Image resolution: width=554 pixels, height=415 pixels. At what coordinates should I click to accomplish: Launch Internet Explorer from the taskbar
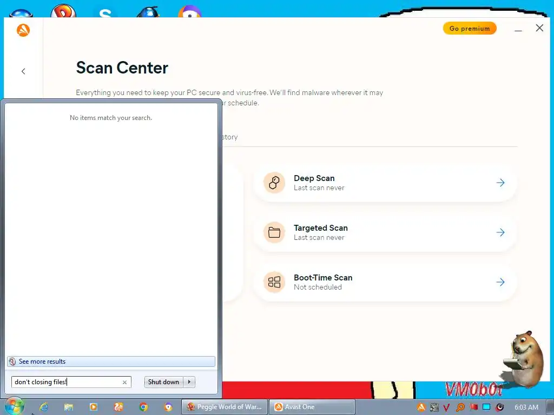44,407
